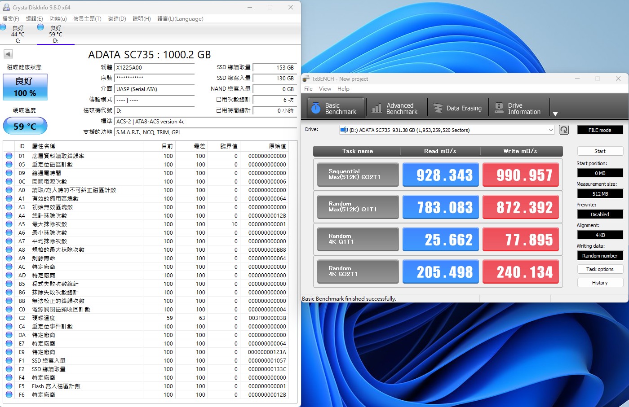Viewport: 629px width, 407px height.
Task: Select the D: drive status icon
Action: pos(40,27)
